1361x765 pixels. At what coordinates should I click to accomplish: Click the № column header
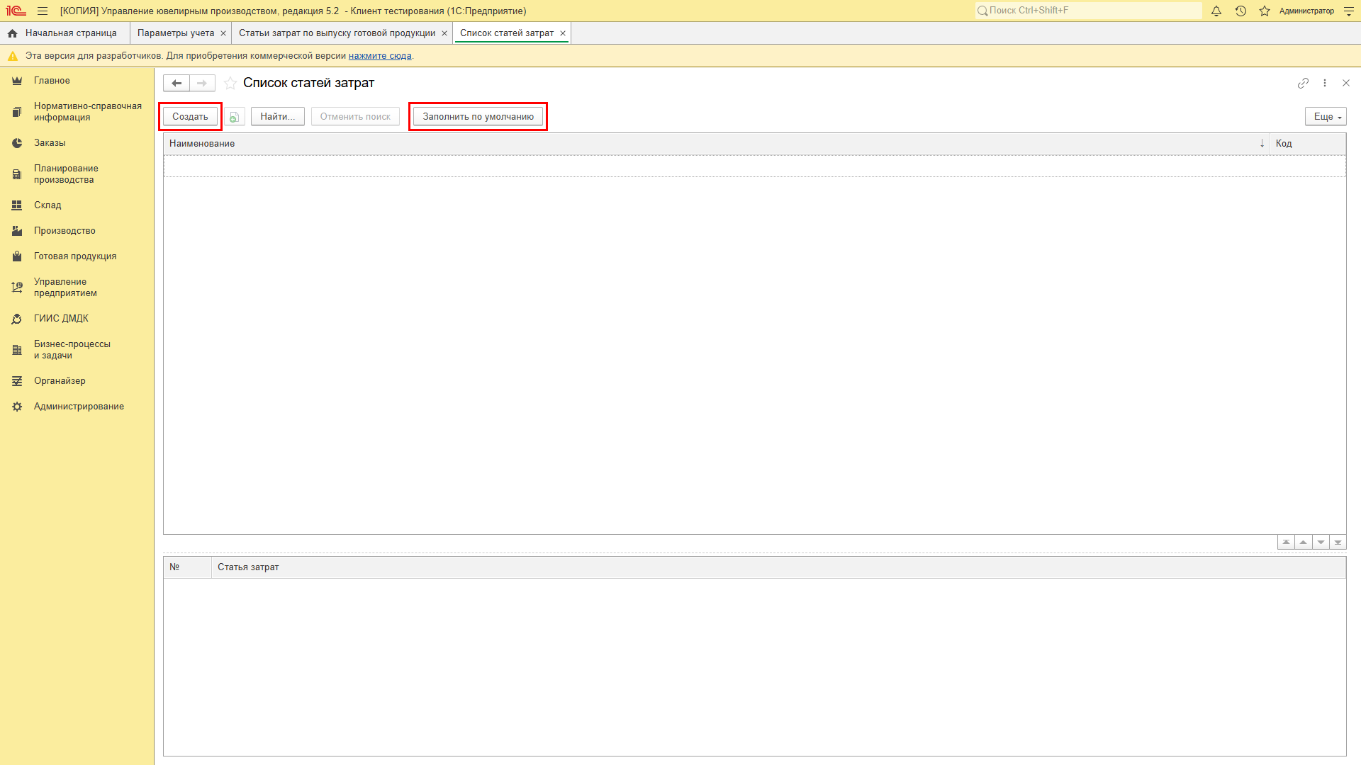click(188, 567)
